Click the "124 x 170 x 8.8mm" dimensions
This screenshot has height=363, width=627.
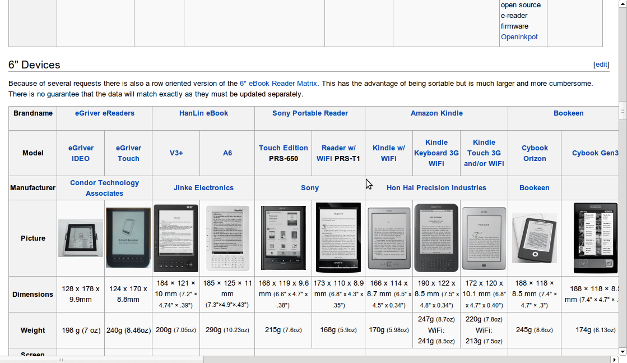point(128,294)
